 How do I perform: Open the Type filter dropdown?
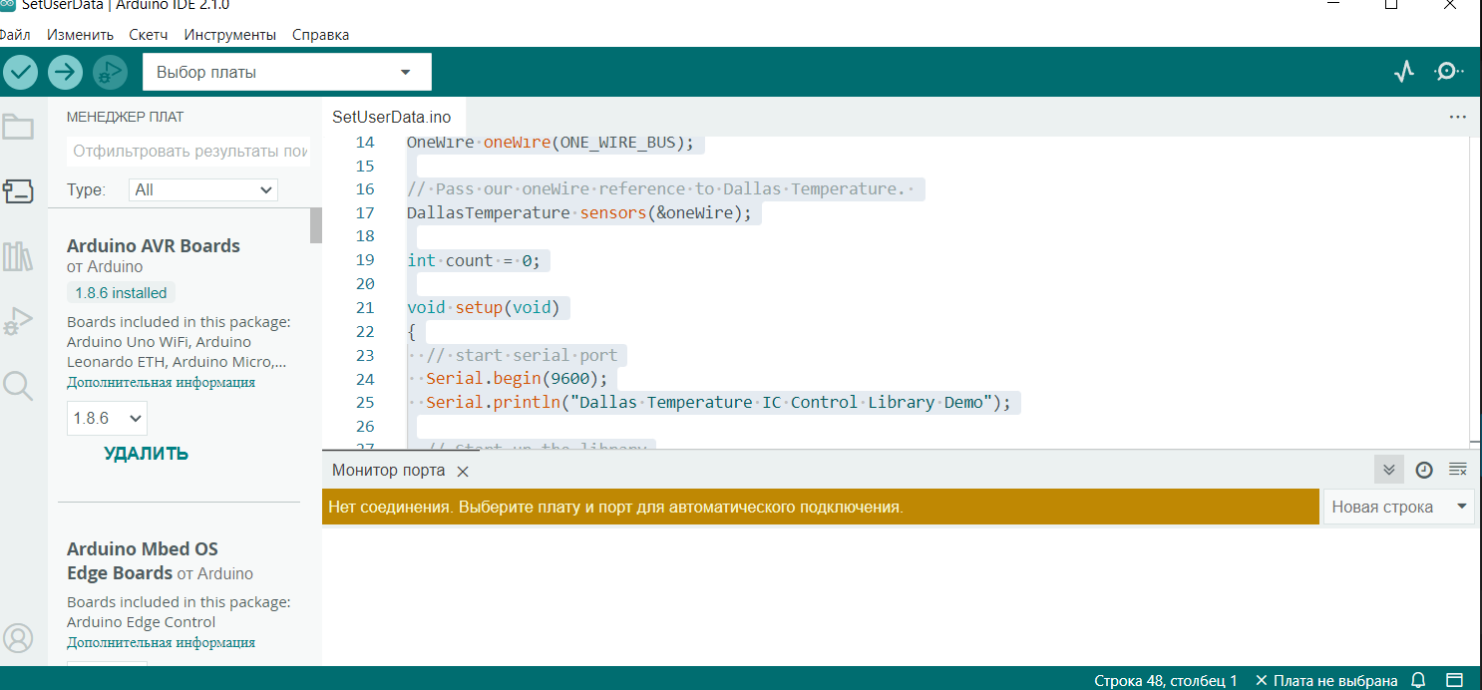[x=203, y=189]
